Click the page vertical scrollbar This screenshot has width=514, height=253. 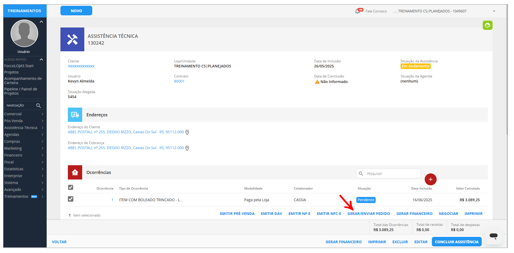coord(507,79)
